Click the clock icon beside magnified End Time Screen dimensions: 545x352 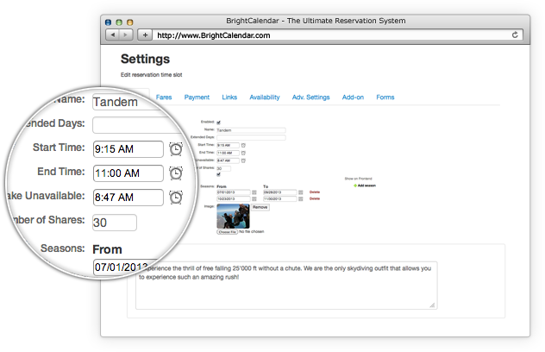[x=176, y=173]
